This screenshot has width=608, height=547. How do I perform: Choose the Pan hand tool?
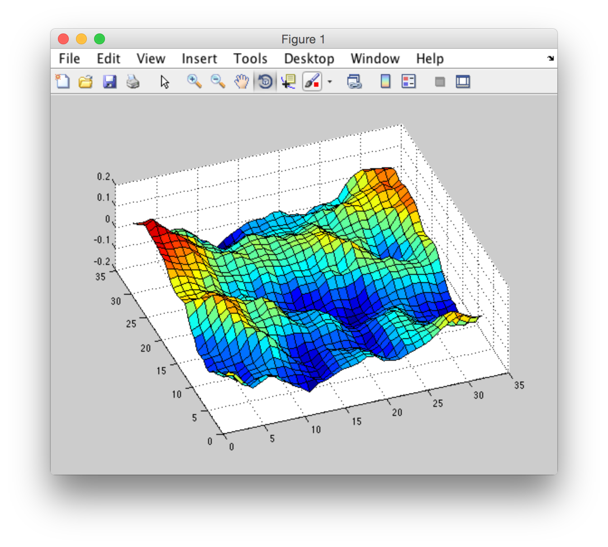pos(242,82)
